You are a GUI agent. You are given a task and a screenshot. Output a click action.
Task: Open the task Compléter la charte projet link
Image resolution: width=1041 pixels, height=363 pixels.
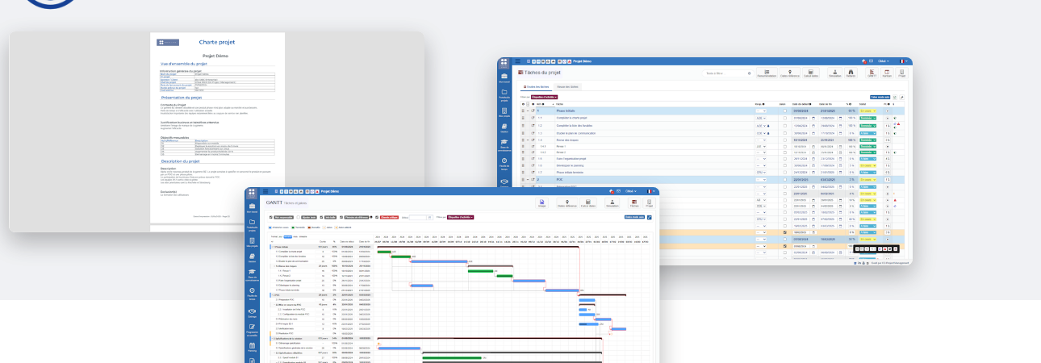tap(571, 118)
